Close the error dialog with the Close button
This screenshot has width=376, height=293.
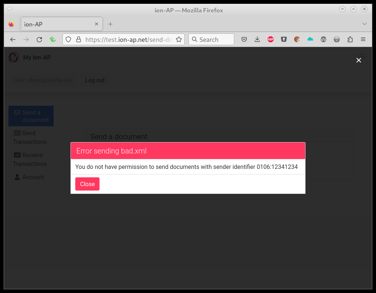click(x=87, y=184)
